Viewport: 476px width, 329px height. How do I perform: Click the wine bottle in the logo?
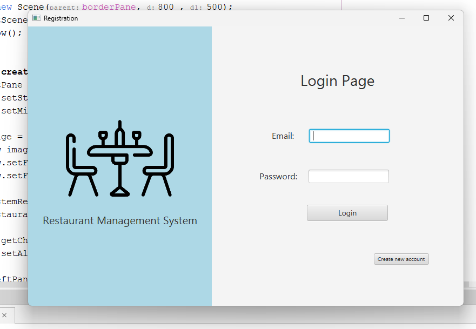pos(120,133)
